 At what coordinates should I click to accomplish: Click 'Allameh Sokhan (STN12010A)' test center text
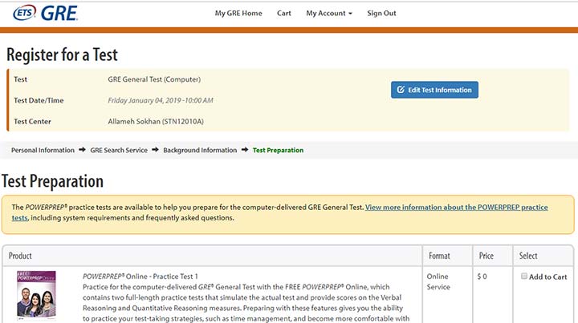coord(156,121)
